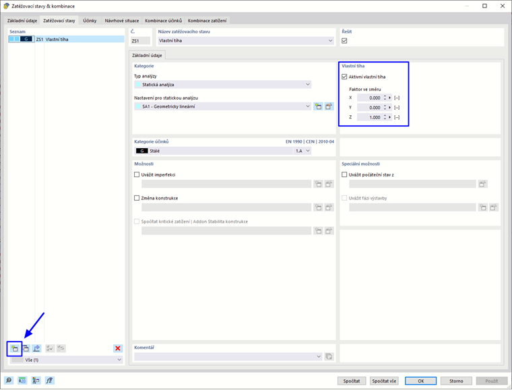Check Spočítat kritické zatížení option

[x=137, y=222]
